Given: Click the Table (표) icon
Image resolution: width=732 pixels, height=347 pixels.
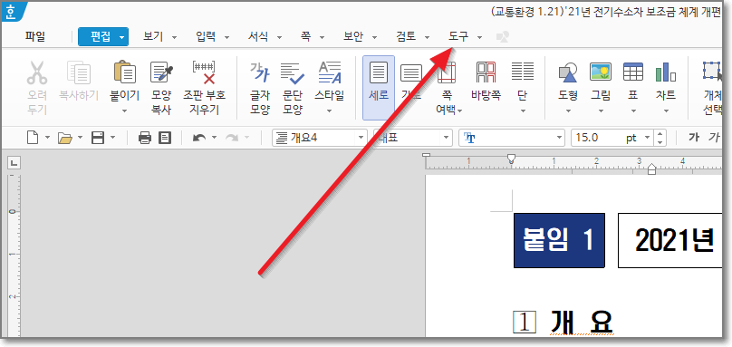Looking at the screenshot, I should pos(633,72).
